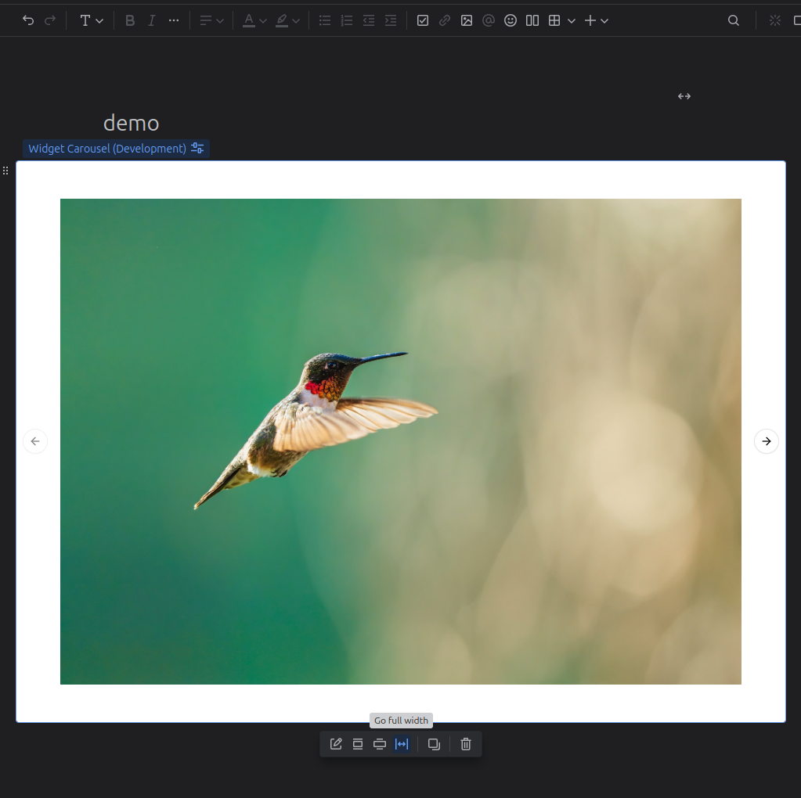The height and width of the screenshot is (798, 801).
Task: Show the next carousel slide
Action: 767,441
